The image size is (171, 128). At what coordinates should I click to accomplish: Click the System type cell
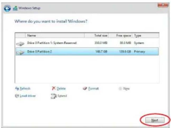point(139,43)
